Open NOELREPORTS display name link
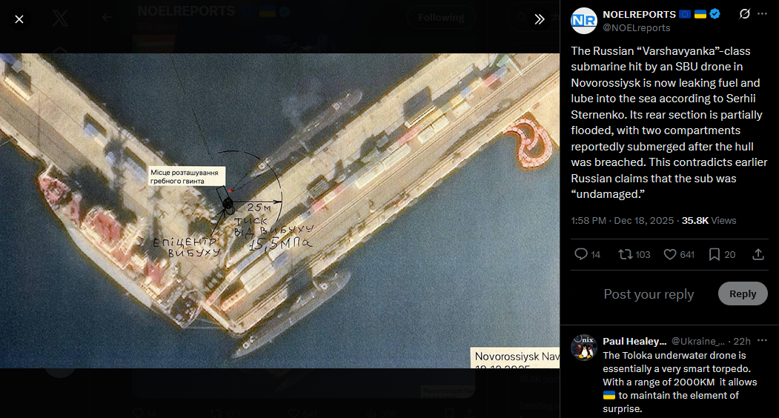This screenshot has height=418, width=779. coord(640,14)
